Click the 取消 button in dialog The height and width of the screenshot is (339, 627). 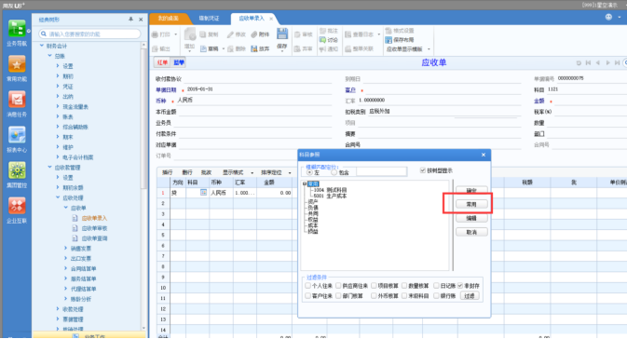pos(471,232)
